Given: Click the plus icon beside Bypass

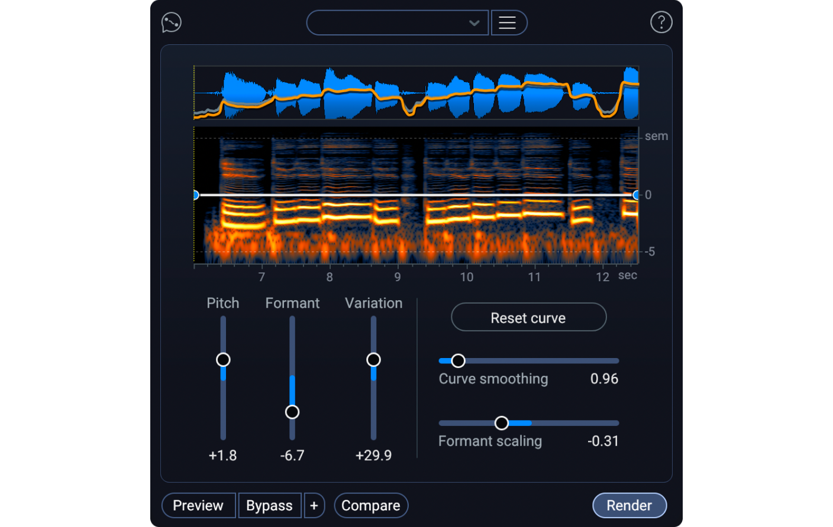Looking at the screenshot, I should 314,505.
